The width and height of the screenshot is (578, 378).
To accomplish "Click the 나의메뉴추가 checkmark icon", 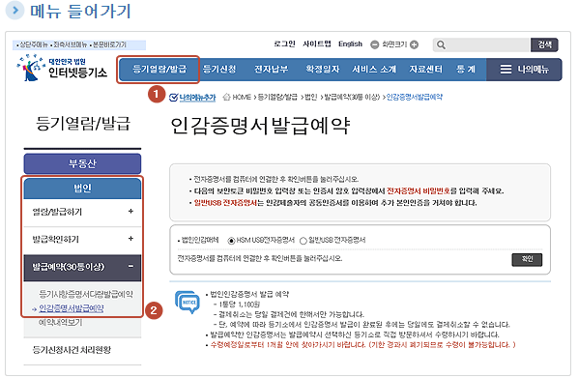I will point(173,98).
